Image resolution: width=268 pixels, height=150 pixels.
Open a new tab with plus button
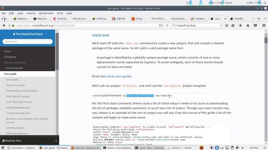(x=259, y=19)
